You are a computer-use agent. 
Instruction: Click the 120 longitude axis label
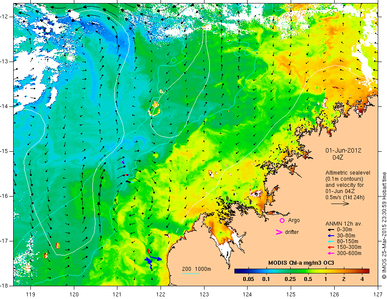74,295
